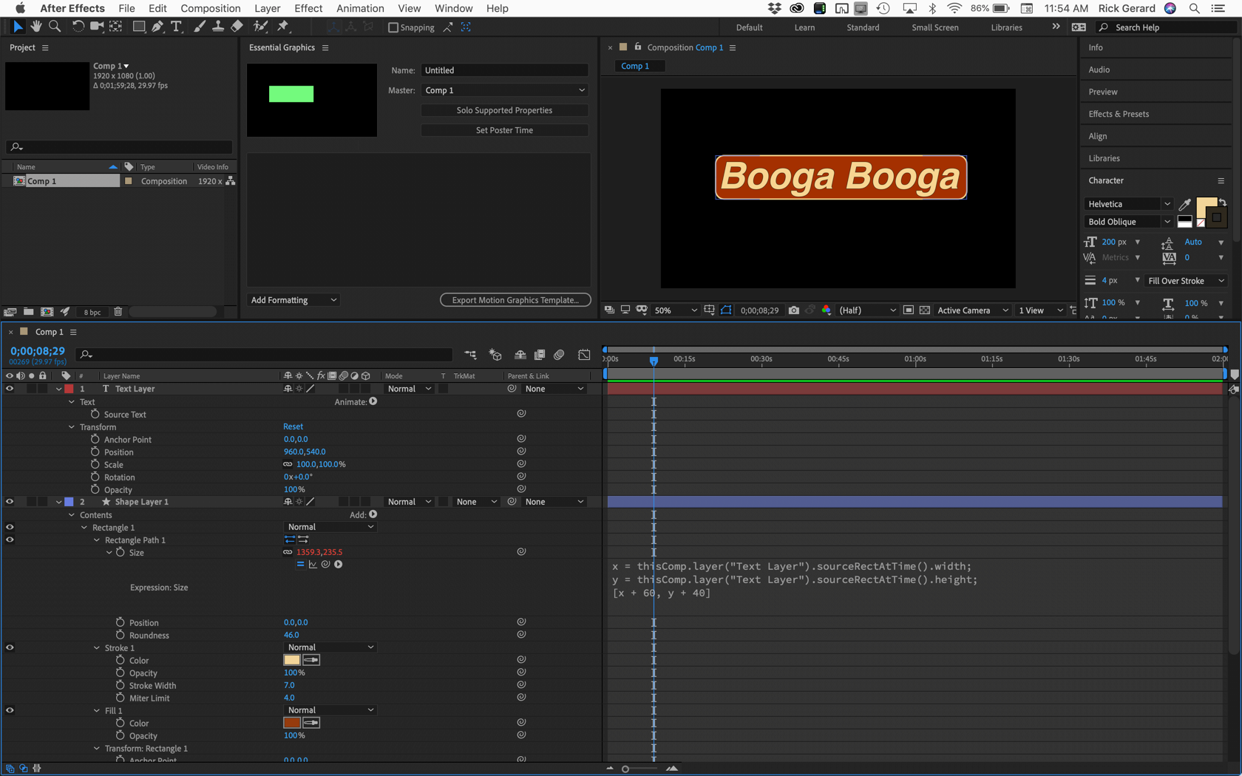Click the Solo Supported Properties button

[504, 110]
